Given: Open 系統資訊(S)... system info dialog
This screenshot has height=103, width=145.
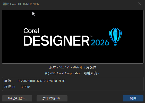Looking at the screenshot, I should coord(17,98).
